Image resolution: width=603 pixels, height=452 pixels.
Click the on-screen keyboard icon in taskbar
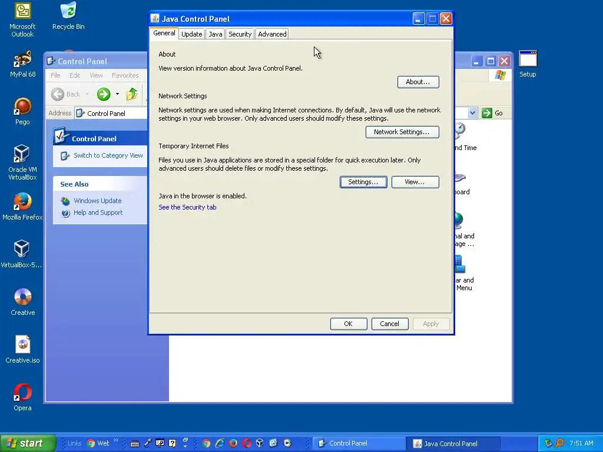pyautogui.click(x=135, y=444)
